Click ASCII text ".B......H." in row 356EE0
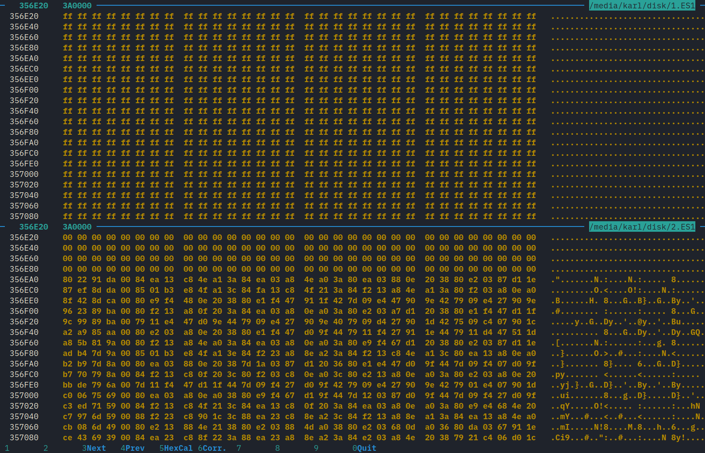 [x=575, y=301]
